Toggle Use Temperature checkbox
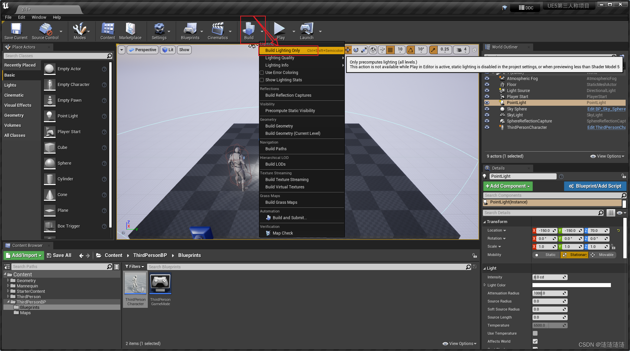630x351 pixels. pyautogui.click(x=535, y=333)
